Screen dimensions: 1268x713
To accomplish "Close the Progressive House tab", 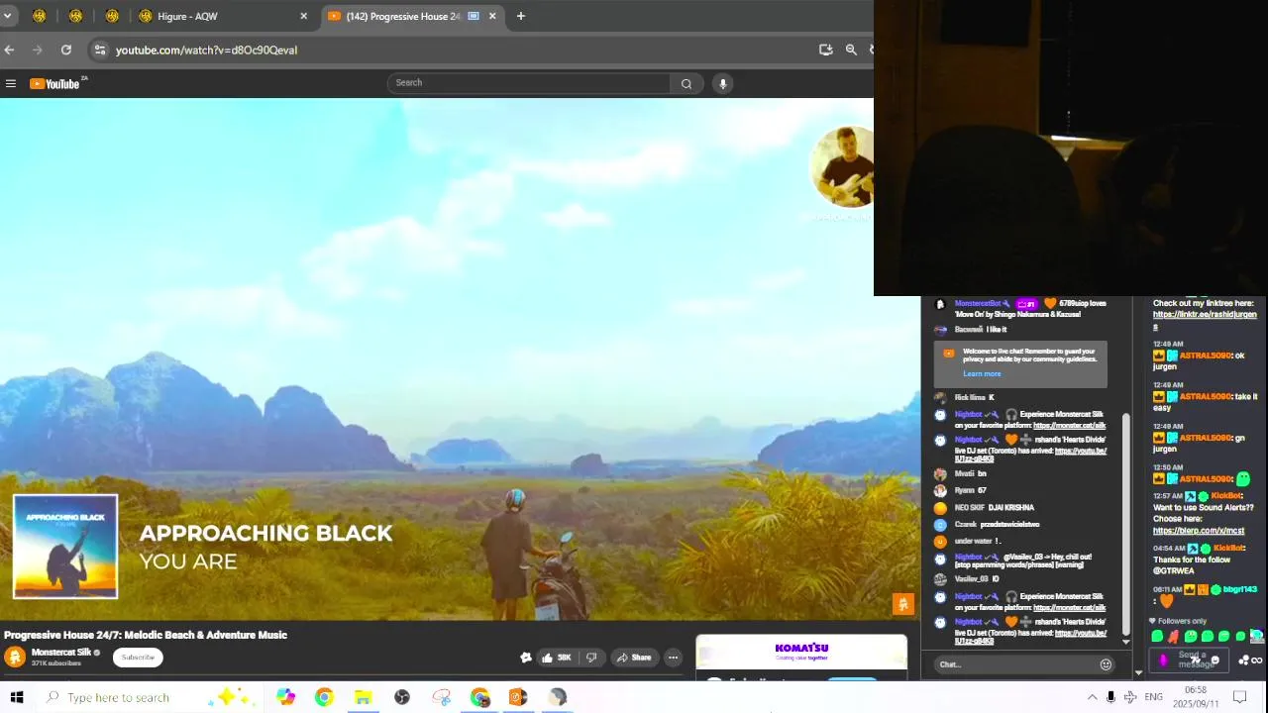I will (492, 16).
